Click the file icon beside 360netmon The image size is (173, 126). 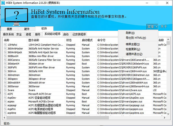point(5,75)
